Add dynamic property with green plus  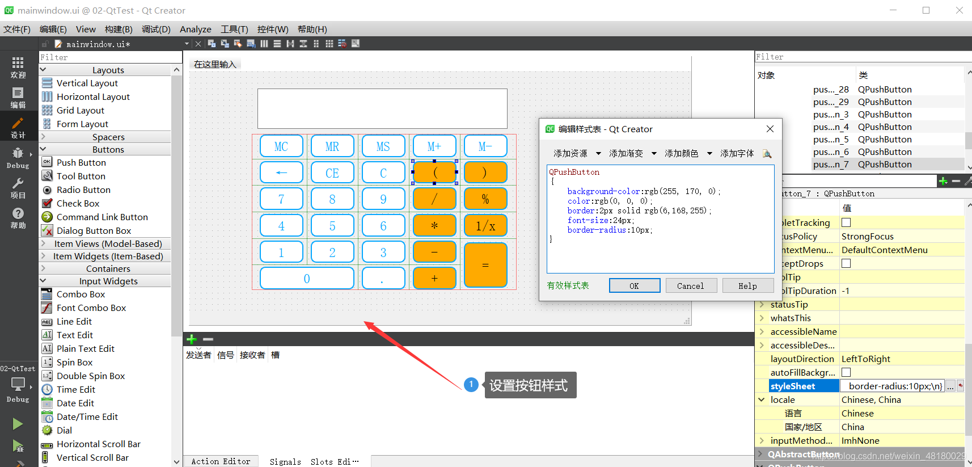pyautogui.click(x=943, y=181)
